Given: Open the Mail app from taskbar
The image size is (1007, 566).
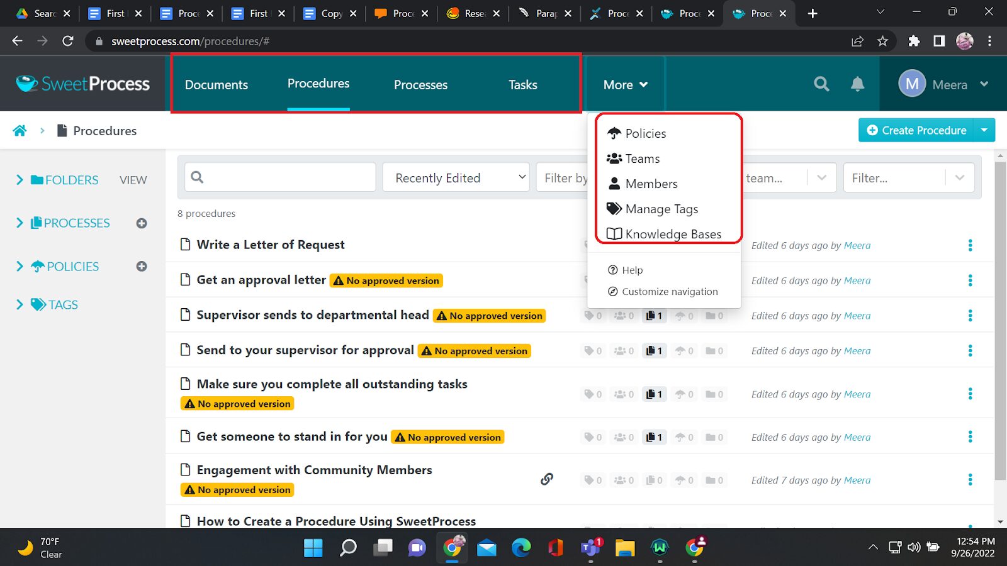Looking at the screenshot, I should 487,548.
